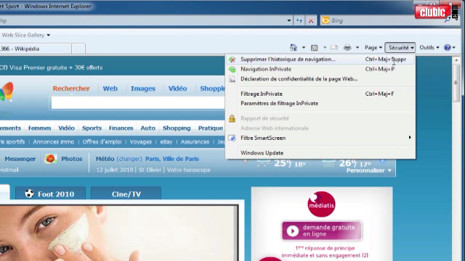Open the Finances section link
The height and width of the screenshot is (261, 465).
[x=121, y=128]
